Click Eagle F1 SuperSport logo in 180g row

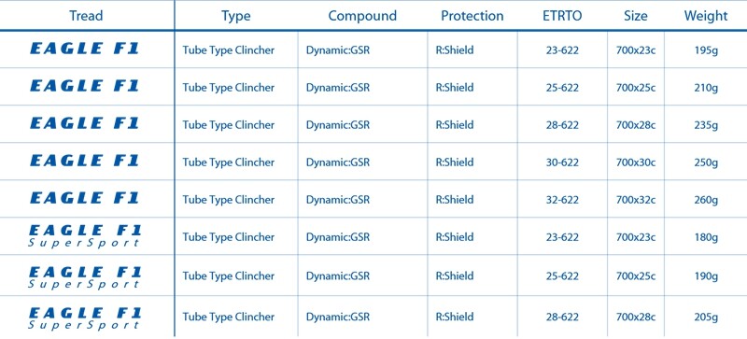pyautogui.click(x=85, y=236)
